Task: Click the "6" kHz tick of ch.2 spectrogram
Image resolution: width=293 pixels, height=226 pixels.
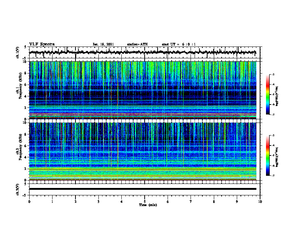Action: click(x=26, y=145)
